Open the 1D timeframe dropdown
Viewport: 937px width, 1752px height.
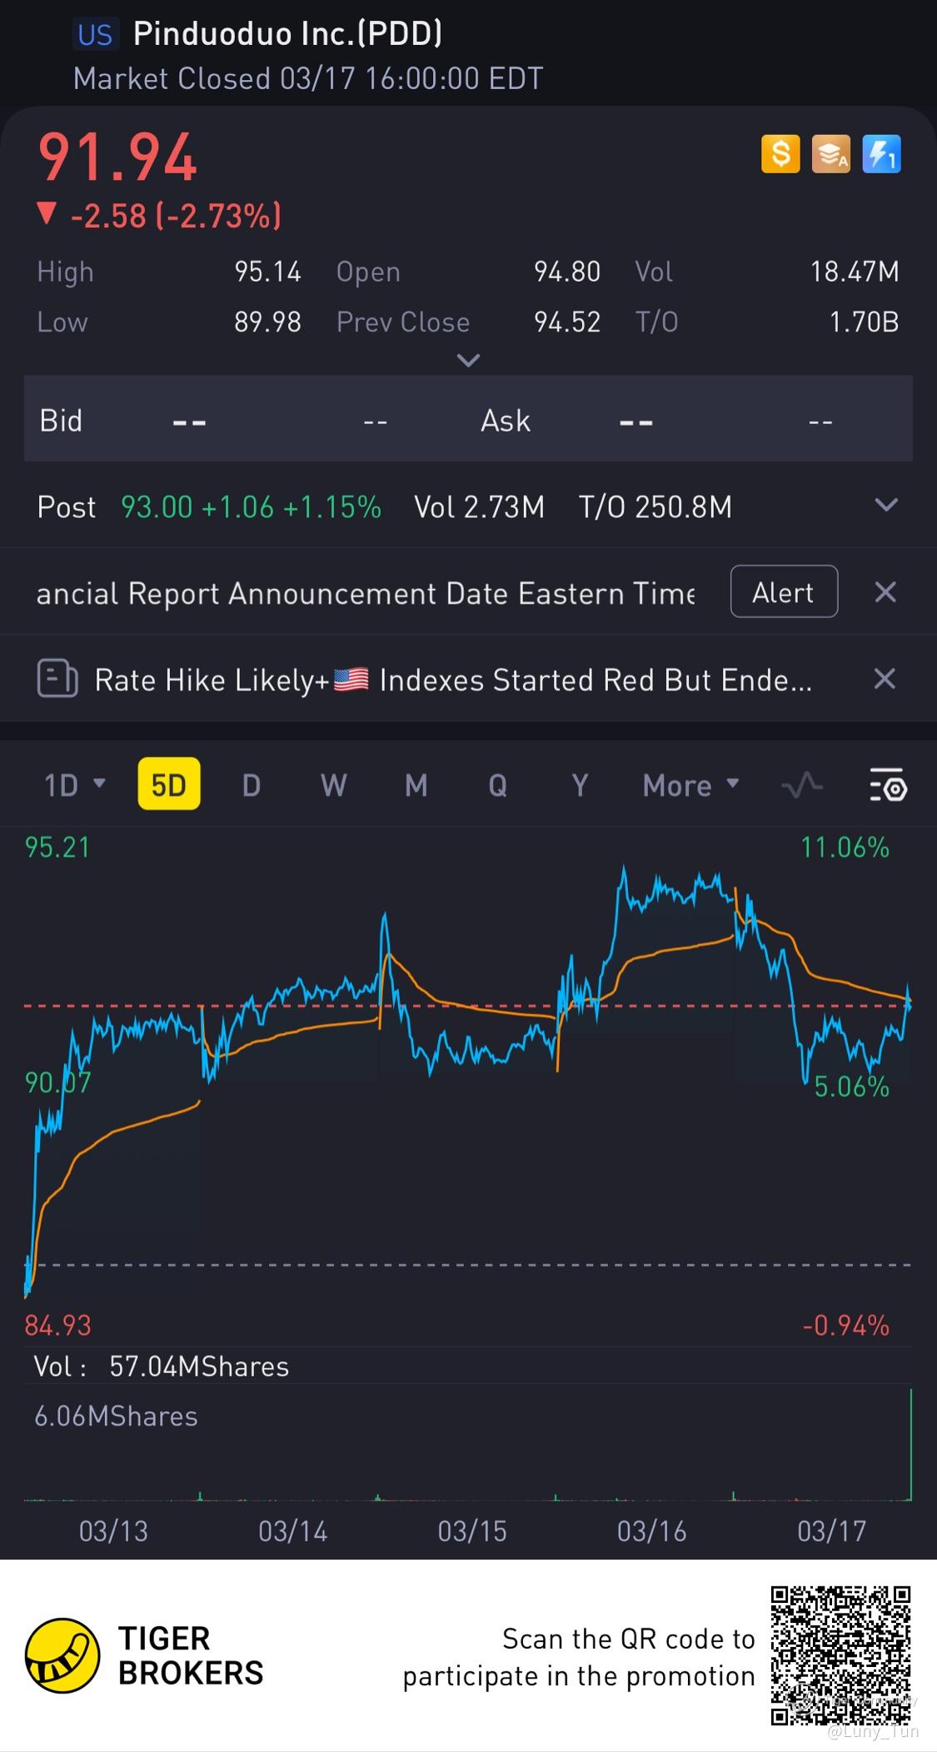click(74, 785)
